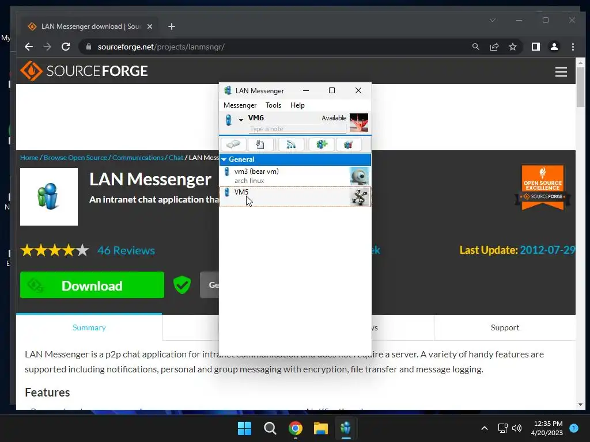Click the Communications breadcrumb link

[138, 158]
